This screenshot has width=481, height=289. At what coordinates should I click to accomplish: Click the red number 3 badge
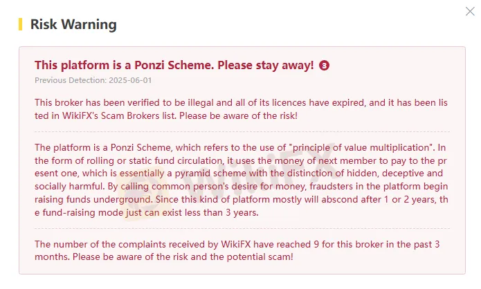pos(325,66)
